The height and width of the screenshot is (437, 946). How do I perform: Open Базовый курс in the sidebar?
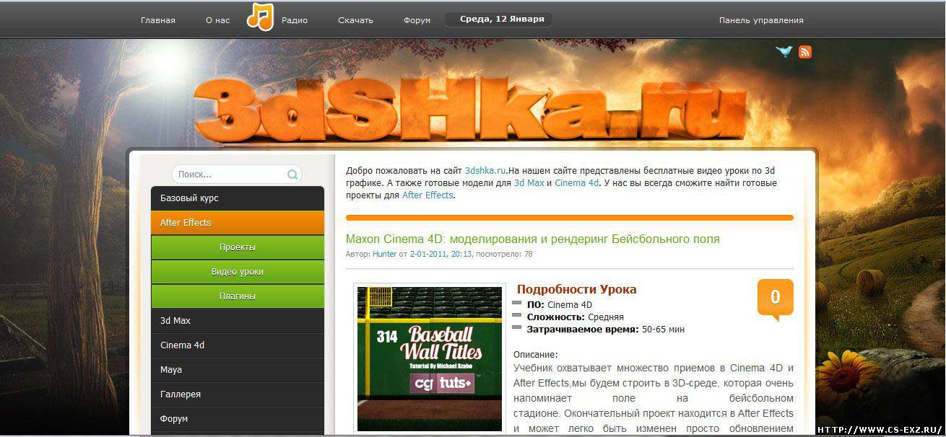[238, 198]
